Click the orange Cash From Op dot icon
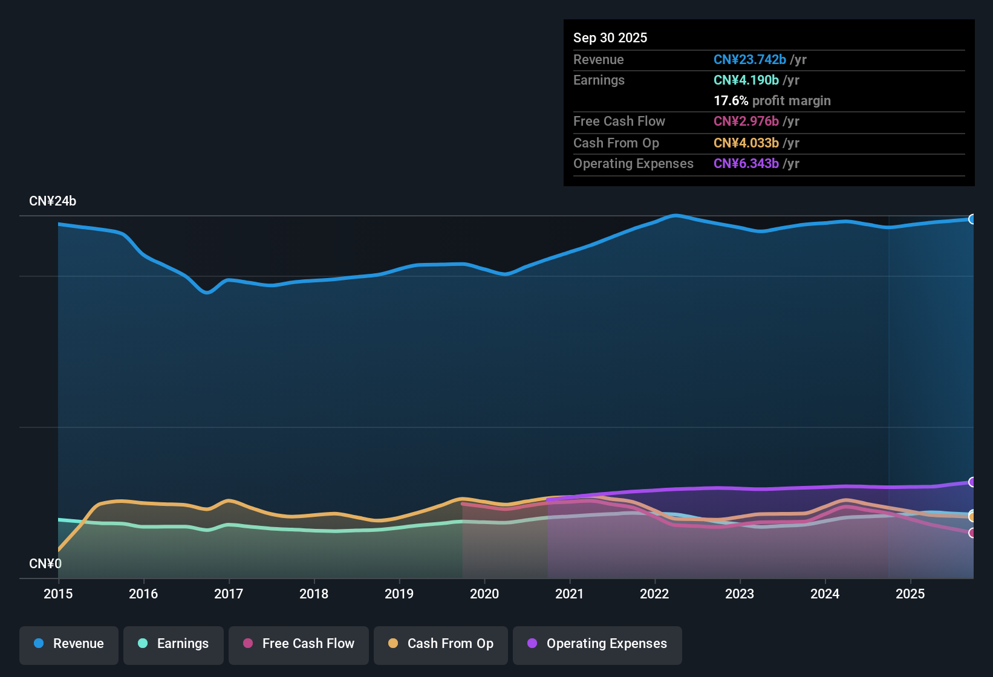The height and width of the screenshot is (677, 993). coord(393,644)
